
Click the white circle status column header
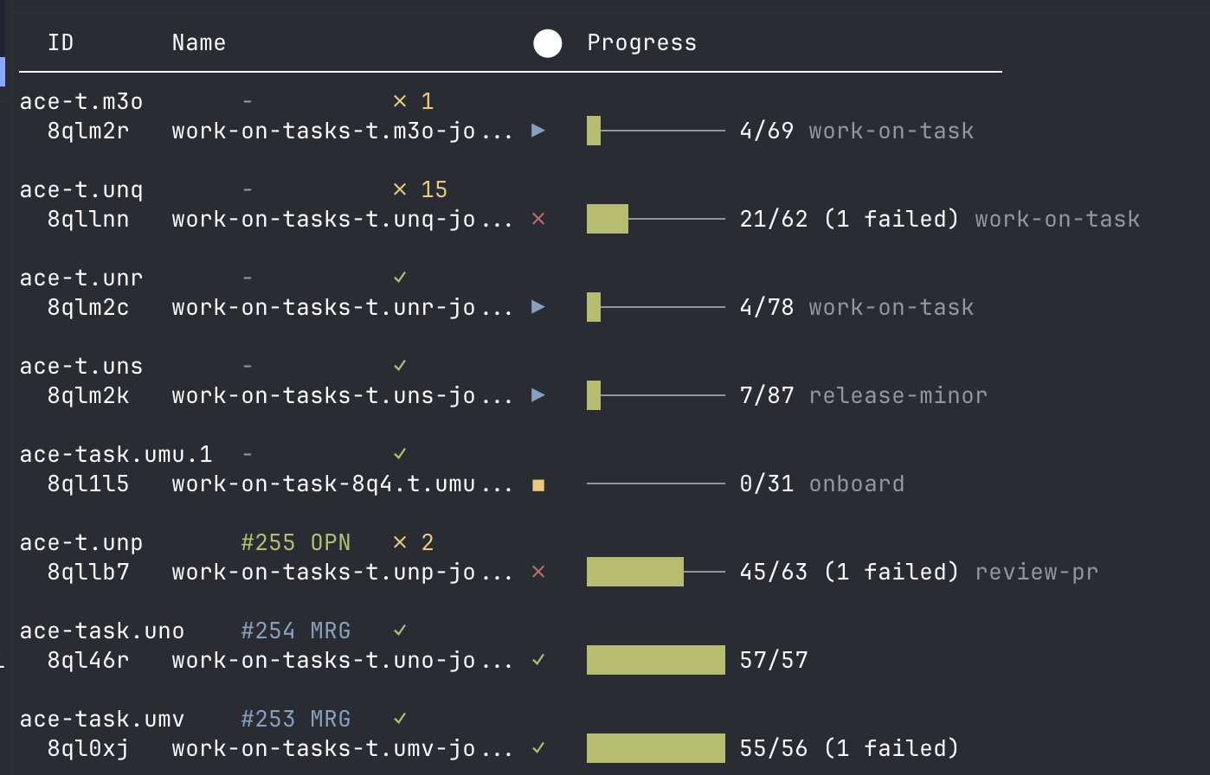click(547, 43)
